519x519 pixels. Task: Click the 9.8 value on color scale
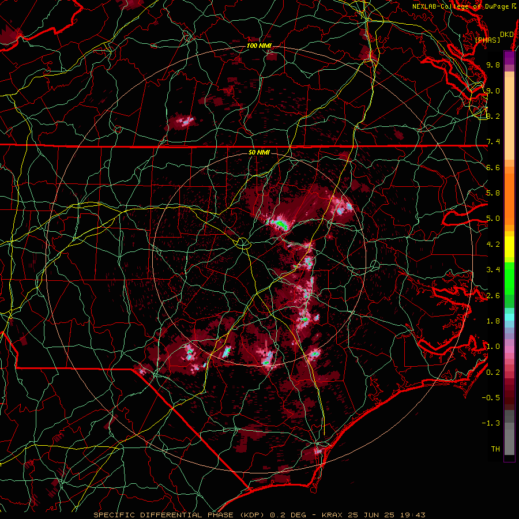point(493,65)
